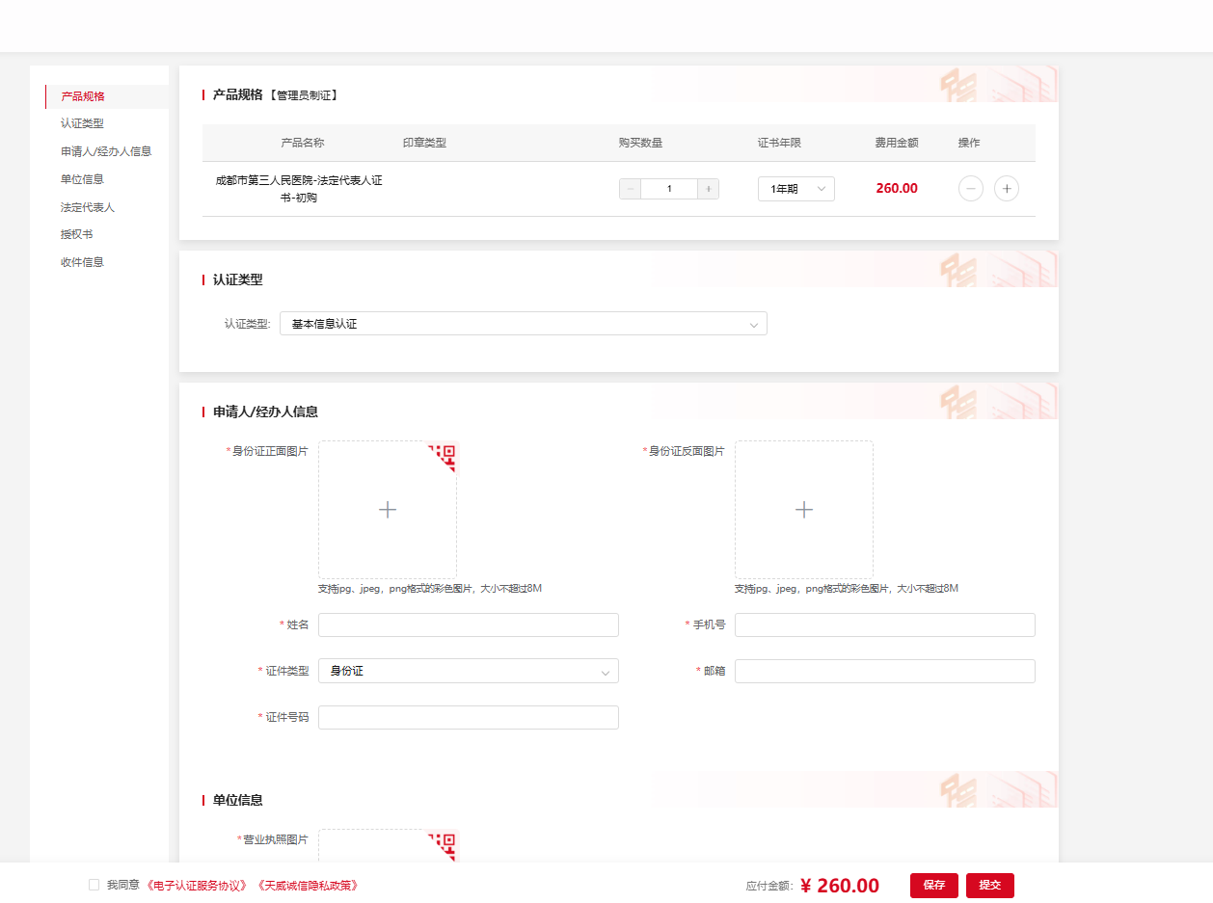Viewport: 1213px width, 903px height.
Task: Go to 认证类型 in the sidebar
Action: tap(82, 123)
